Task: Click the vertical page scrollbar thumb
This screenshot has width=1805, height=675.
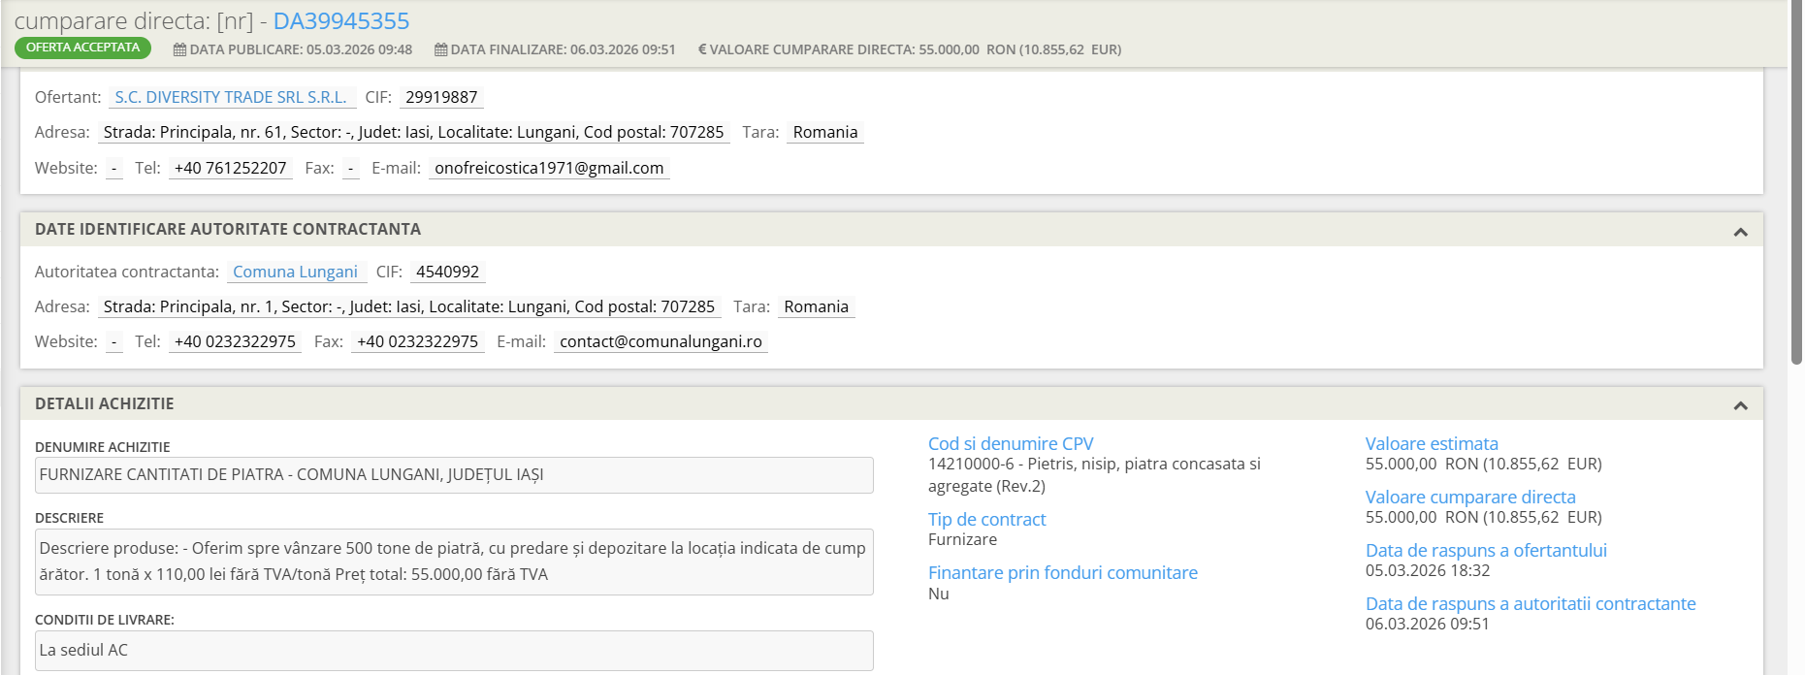Action: (1795, 184)
